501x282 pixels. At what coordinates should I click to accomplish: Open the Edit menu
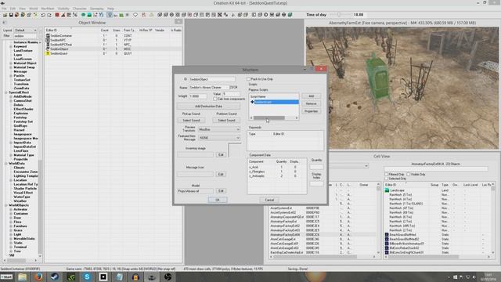coord(13,9)
